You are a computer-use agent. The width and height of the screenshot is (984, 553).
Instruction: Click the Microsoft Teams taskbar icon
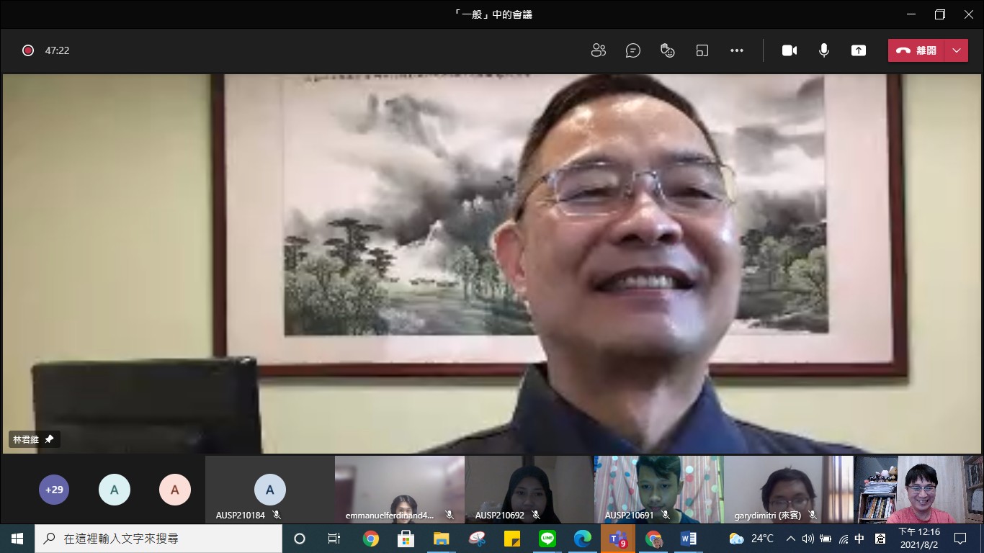tap(618, 539)
